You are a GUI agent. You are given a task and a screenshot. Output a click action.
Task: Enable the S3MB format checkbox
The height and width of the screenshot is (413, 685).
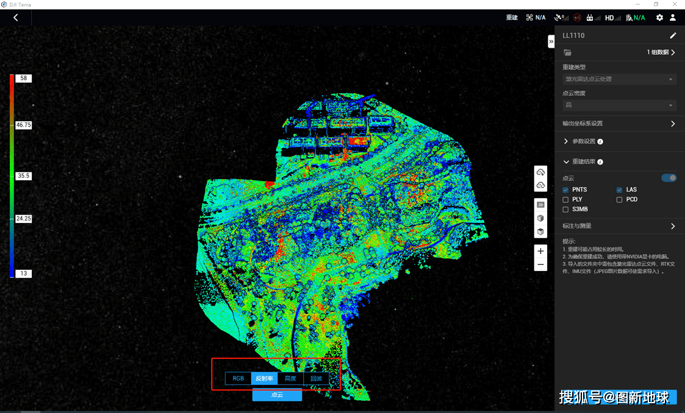565,210
